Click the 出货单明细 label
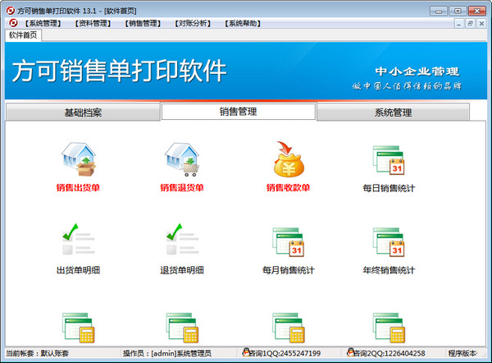Screen dimensions: 492x363 click(78, 270)
